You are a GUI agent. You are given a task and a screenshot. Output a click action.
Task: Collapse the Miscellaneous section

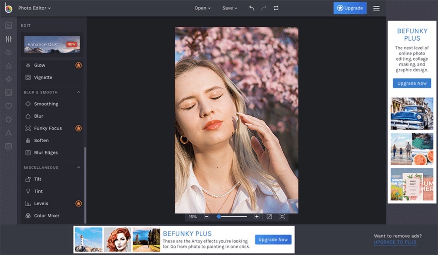[x=78, y=167]
